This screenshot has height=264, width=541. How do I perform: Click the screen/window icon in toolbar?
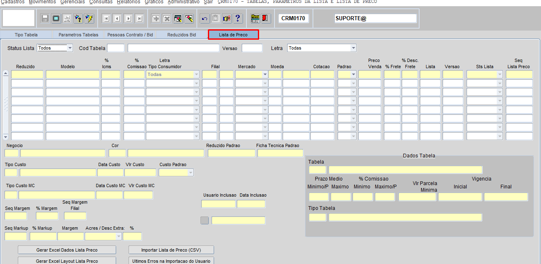point(56,19)
